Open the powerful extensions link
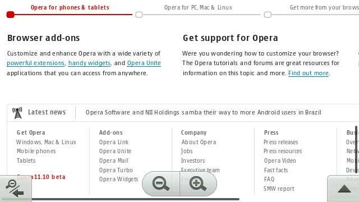This screenshot has width=359, height=202. click(x=36, y=63)
